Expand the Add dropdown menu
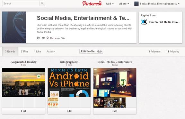 [110, 4]
